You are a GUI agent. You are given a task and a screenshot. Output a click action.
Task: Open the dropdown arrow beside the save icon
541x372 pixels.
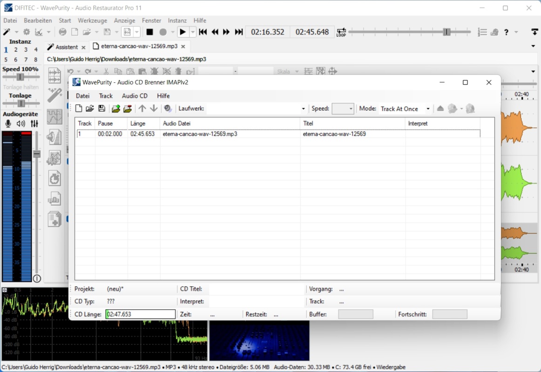[116, 32]
